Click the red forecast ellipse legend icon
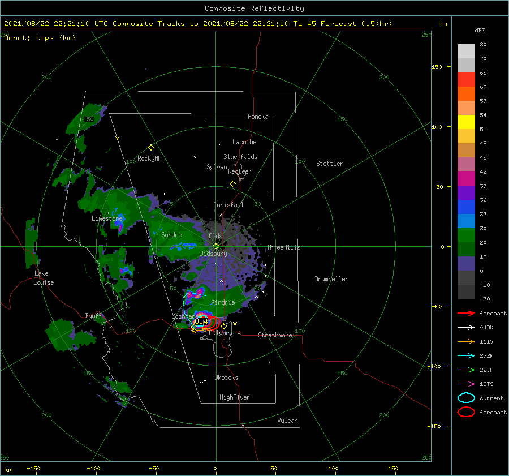 (466, 412)
